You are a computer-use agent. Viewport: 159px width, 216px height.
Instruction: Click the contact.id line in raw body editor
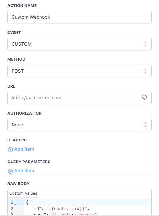[x=60, y=209]
